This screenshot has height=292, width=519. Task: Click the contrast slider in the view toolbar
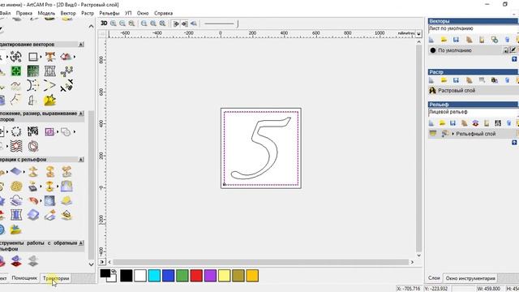221,24
